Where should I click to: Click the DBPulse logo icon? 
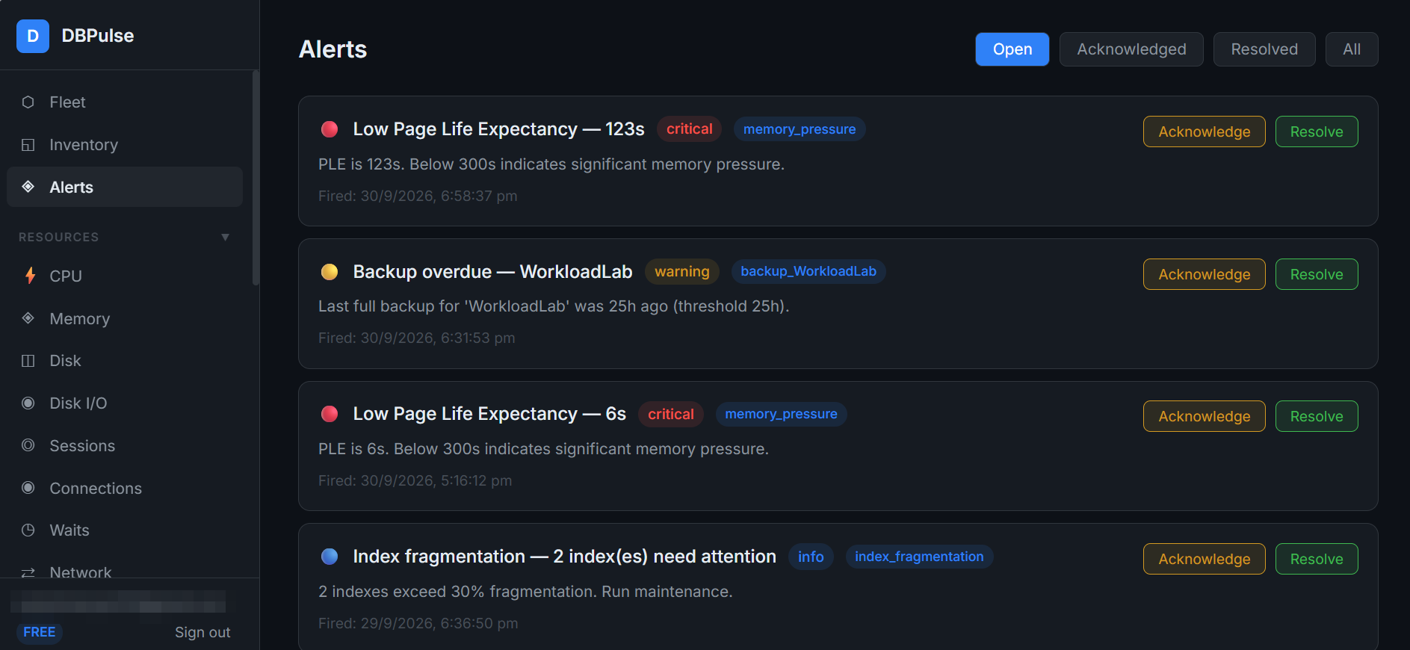tap(33, 36)
